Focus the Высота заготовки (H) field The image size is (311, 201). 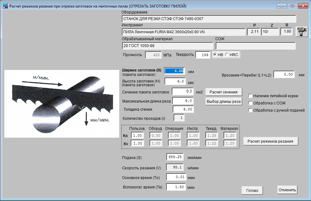click(175, 81)
